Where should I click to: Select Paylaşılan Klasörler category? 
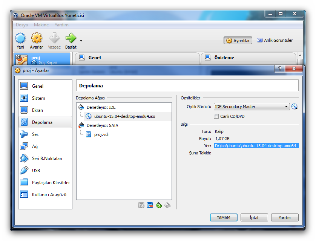(x=45, y=183)
